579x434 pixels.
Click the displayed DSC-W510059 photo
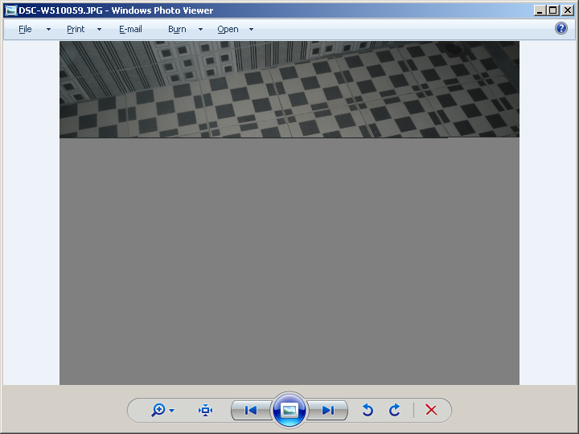[289, 213]
